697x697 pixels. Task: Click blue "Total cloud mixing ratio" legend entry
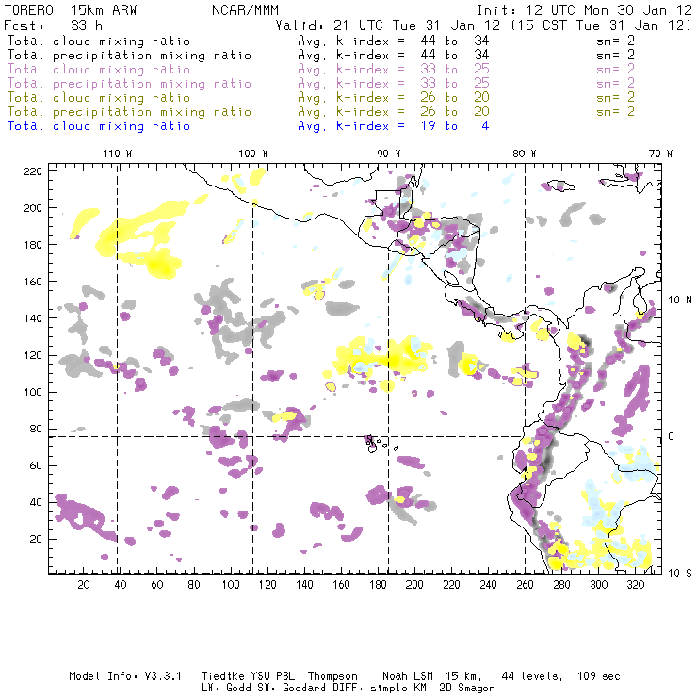pyautogui.click(x=99, y=126)
